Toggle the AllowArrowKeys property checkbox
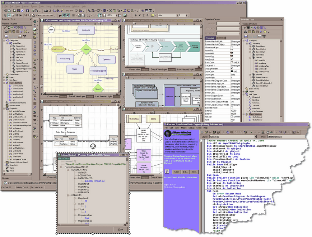The image size is (312, 237). tap(232, 47)
